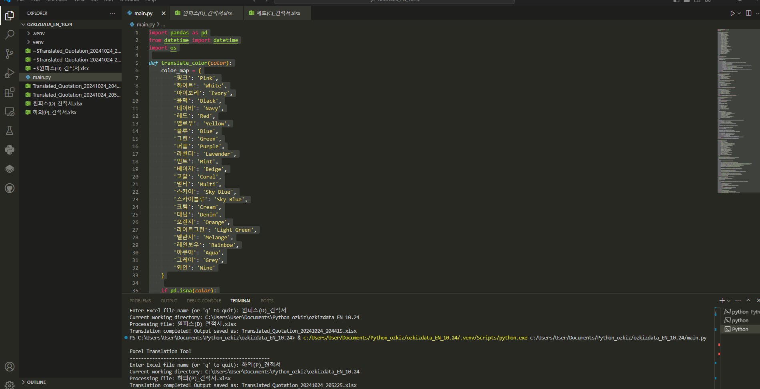The height and width of the screenshot is (389, 760).
Task: Open the DEBUG CONSOLE panel tab
Action: click(x=204, y=301)
